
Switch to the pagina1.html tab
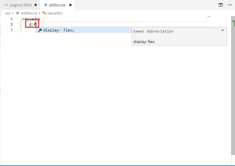click(x=21, y=5)
